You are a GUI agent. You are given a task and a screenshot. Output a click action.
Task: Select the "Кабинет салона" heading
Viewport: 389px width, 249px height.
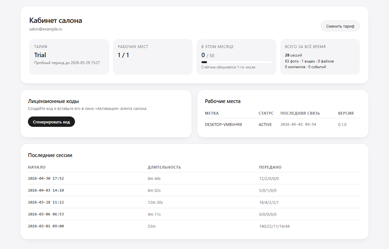coord(56,20)
